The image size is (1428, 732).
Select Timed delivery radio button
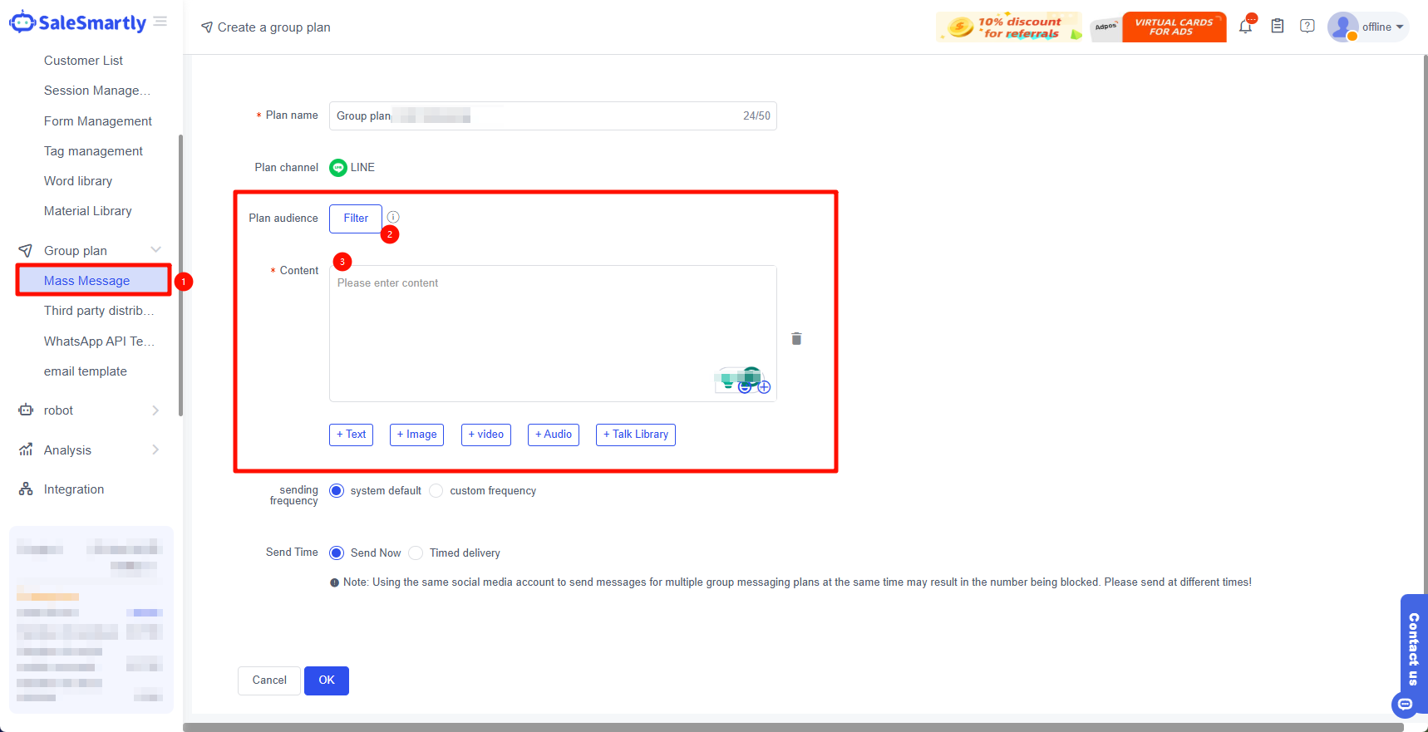click(x=416, y=553)
